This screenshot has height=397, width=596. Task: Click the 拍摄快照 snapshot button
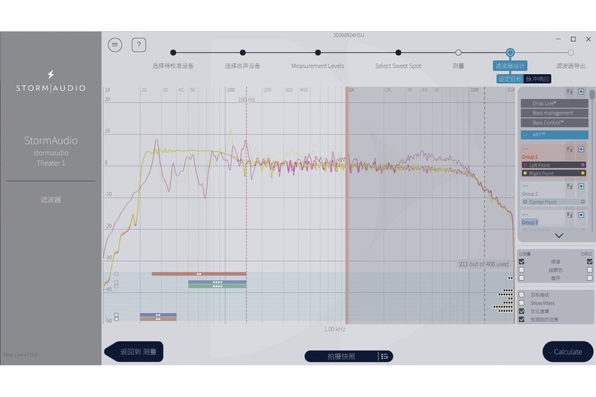[x=342, y=357]
